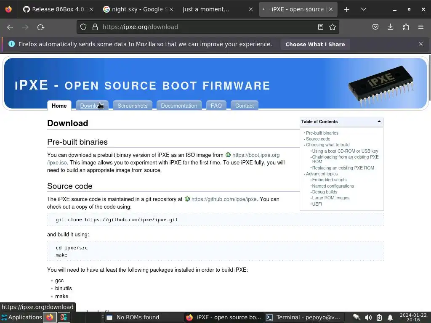431x323 pixels.
Task: Open the volume speaker tray icon
Action: click(368, 318)
